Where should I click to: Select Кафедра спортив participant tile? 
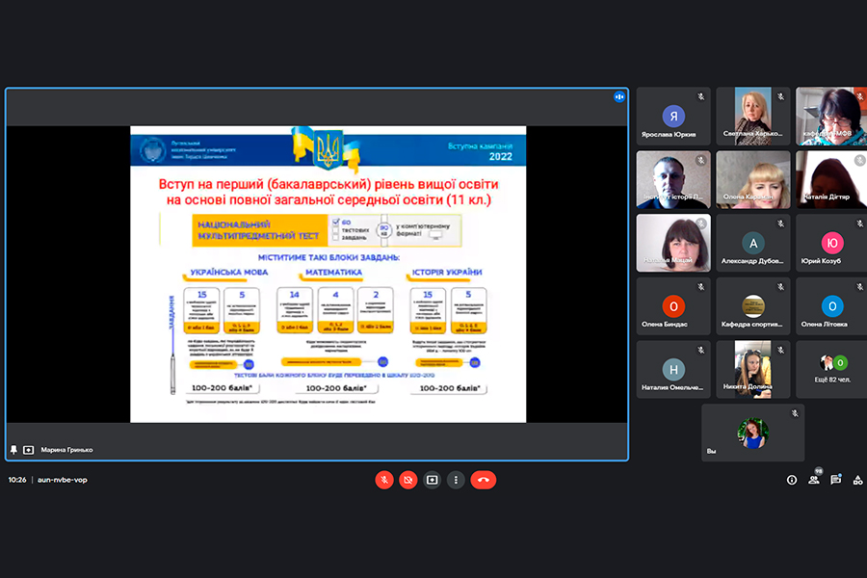753,306
